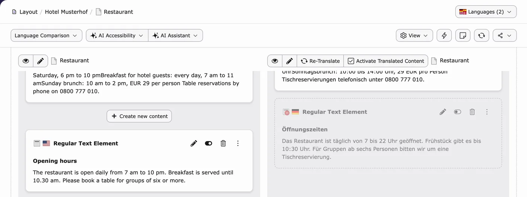Viewport: 527px width, 197px height.
Task: Click the German paragraph starting 'Das Restaurant ist'
Action: pos(381,149)
